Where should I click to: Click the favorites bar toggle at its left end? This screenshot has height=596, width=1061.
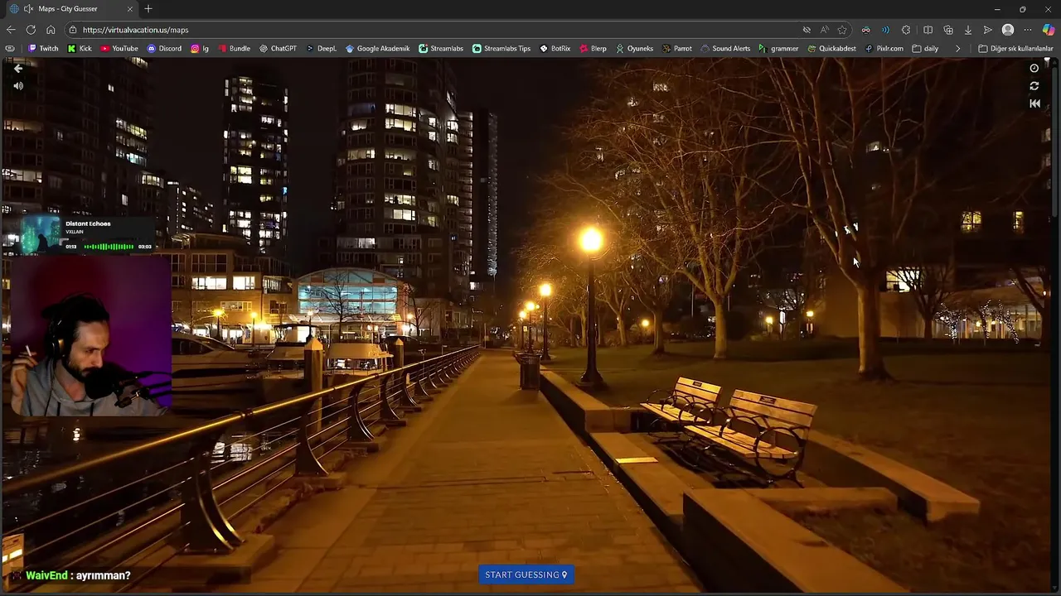coord(10,49)
